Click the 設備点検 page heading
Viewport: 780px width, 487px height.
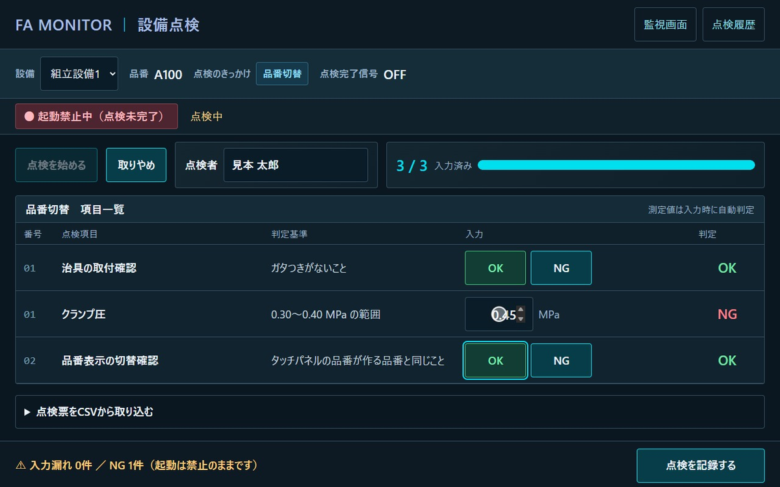(x=168, y=25)
